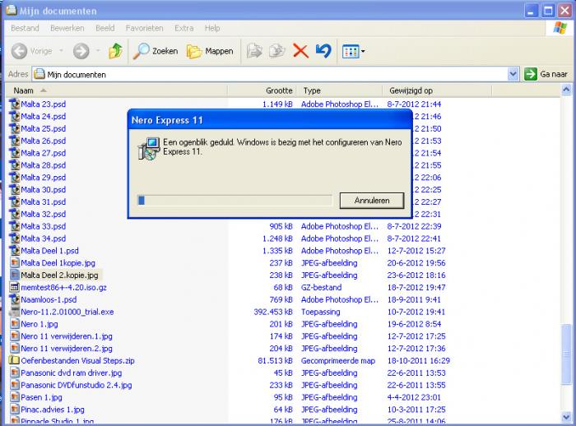This screenshot has width=576, height=426.
Task: Click the Copy To folder icon
Action: click(277, 51)
